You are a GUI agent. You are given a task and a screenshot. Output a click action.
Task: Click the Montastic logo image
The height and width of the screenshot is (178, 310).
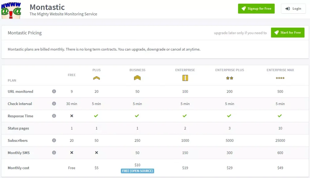coord(11,9)
